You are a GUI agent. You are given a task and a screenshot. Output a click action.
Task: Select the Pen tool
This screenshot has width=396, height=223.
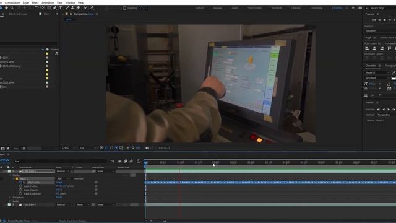coord(55,8)
